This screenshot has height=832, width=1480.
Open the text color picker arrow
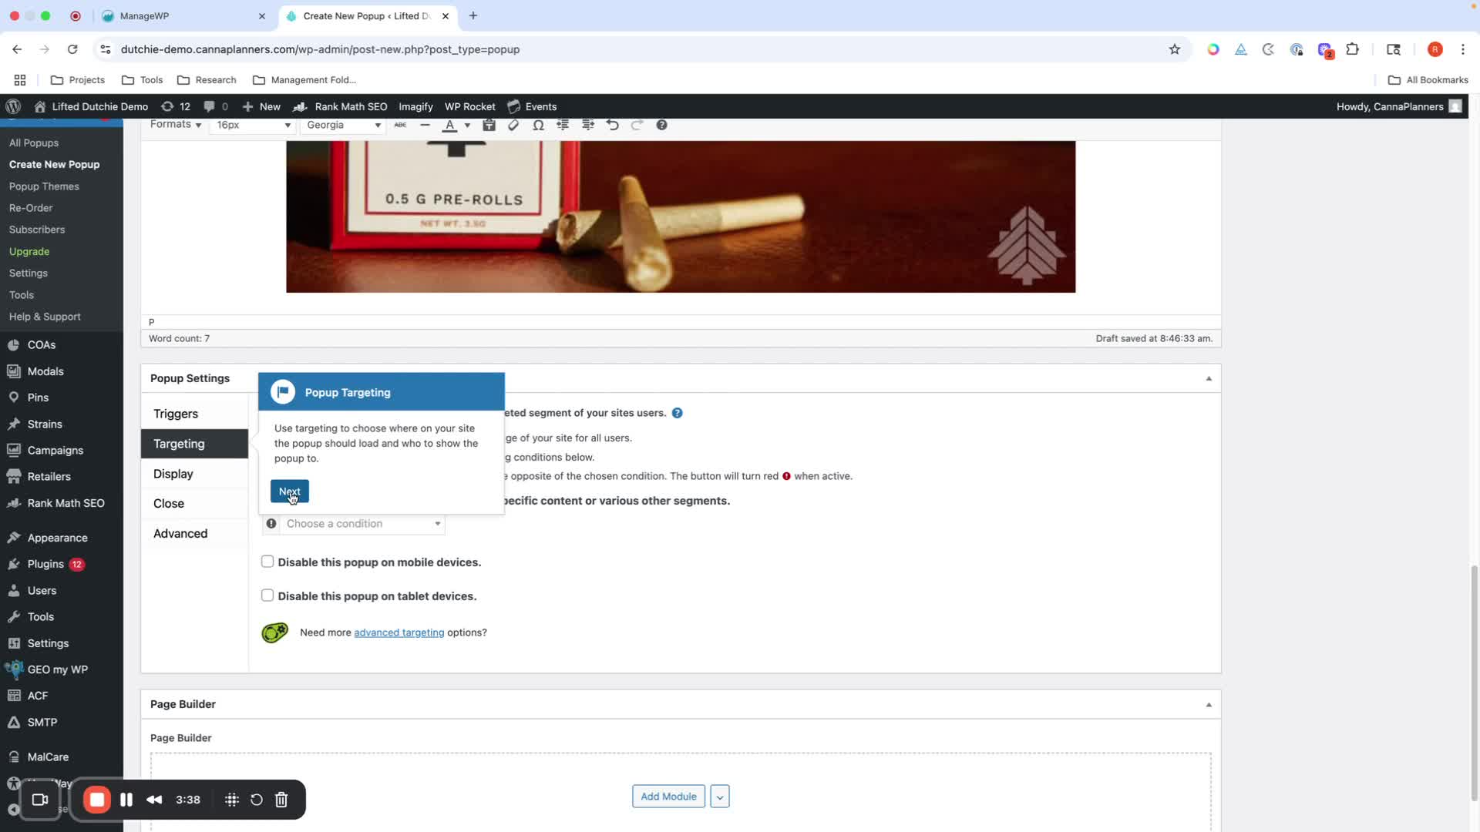(467, 126)
